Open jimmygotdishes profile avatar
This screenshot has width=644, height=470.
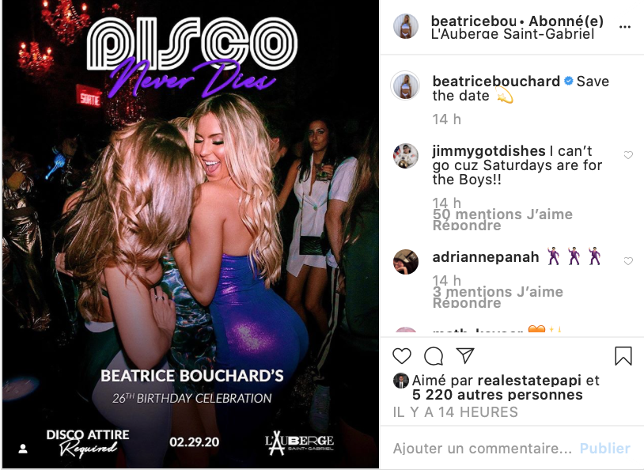tap(406, 156)
